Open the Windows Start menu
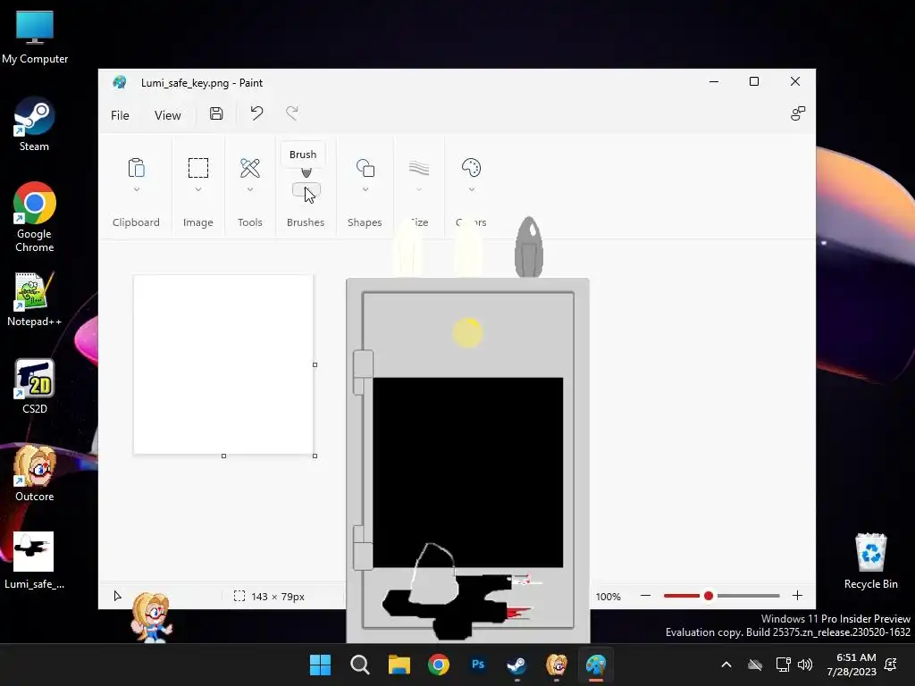Image resolution: width=915 pixels, height=686 pixels. [x=321, y=665]
